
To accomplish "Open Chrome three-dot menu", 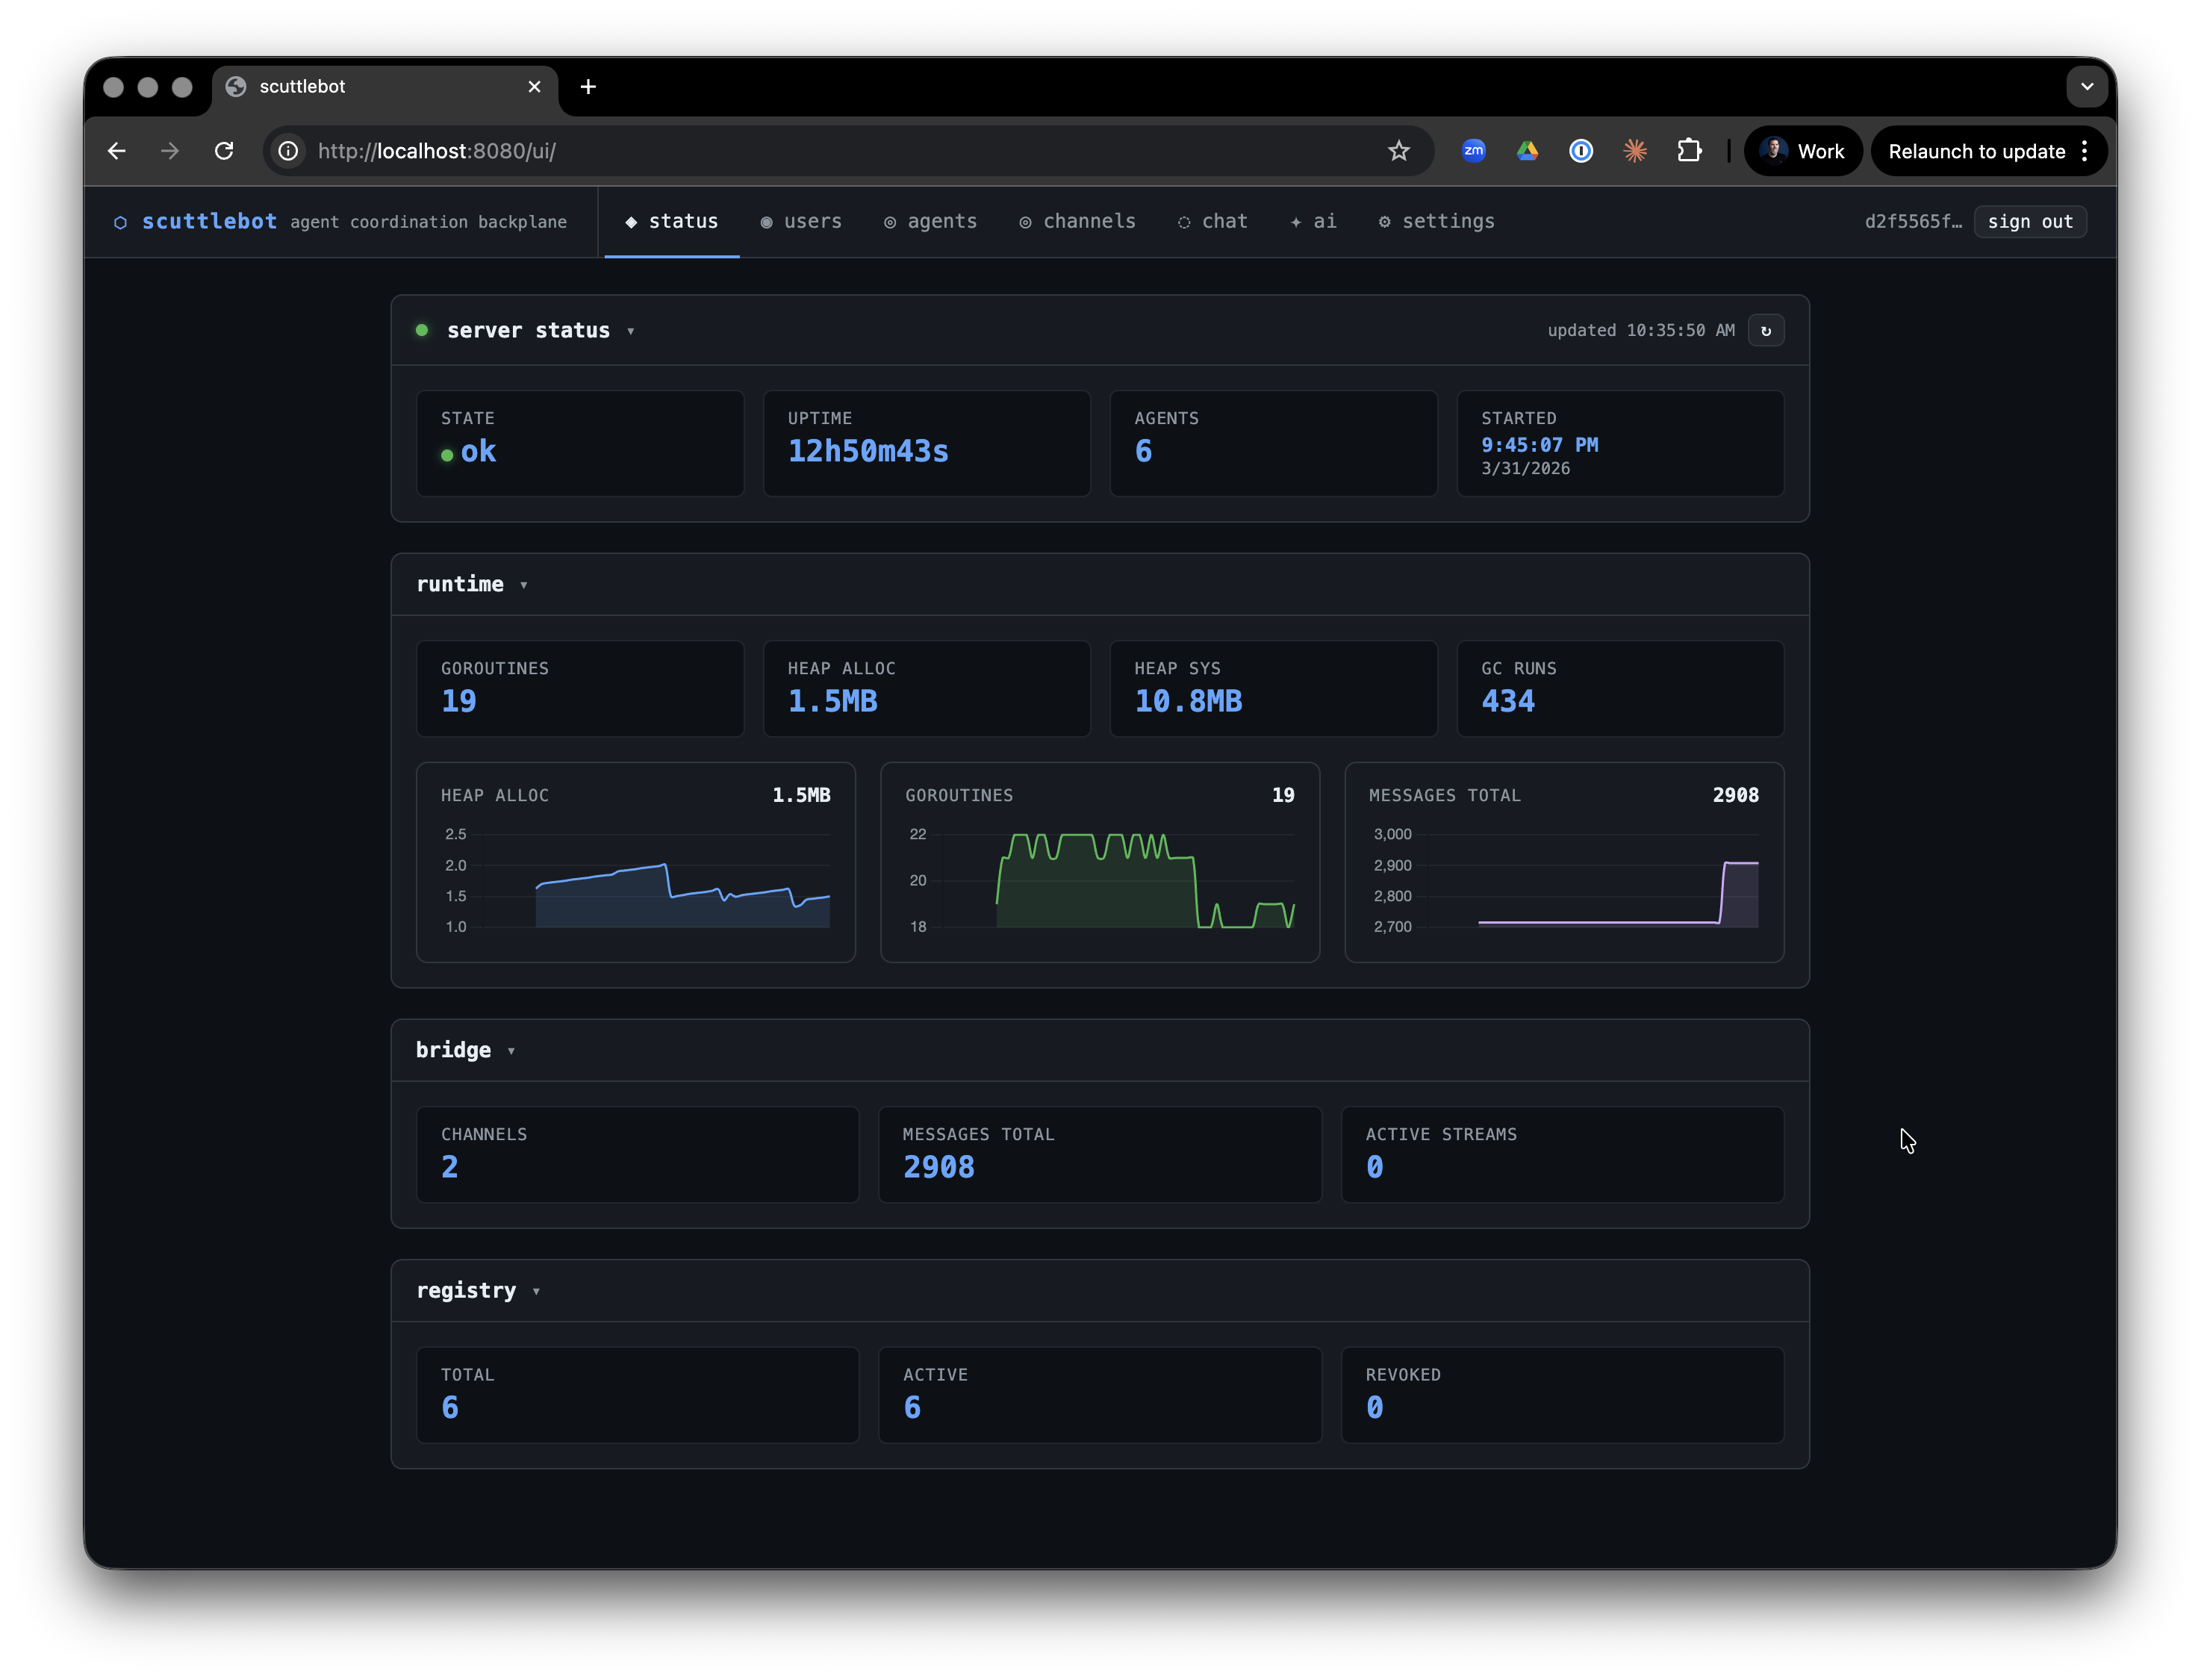I will tap(2084, 151).
